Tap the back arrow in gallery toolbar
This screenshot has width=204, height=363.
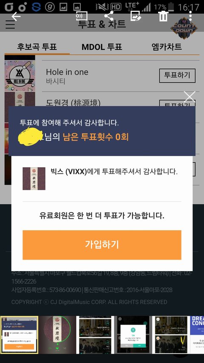(16, 17)
